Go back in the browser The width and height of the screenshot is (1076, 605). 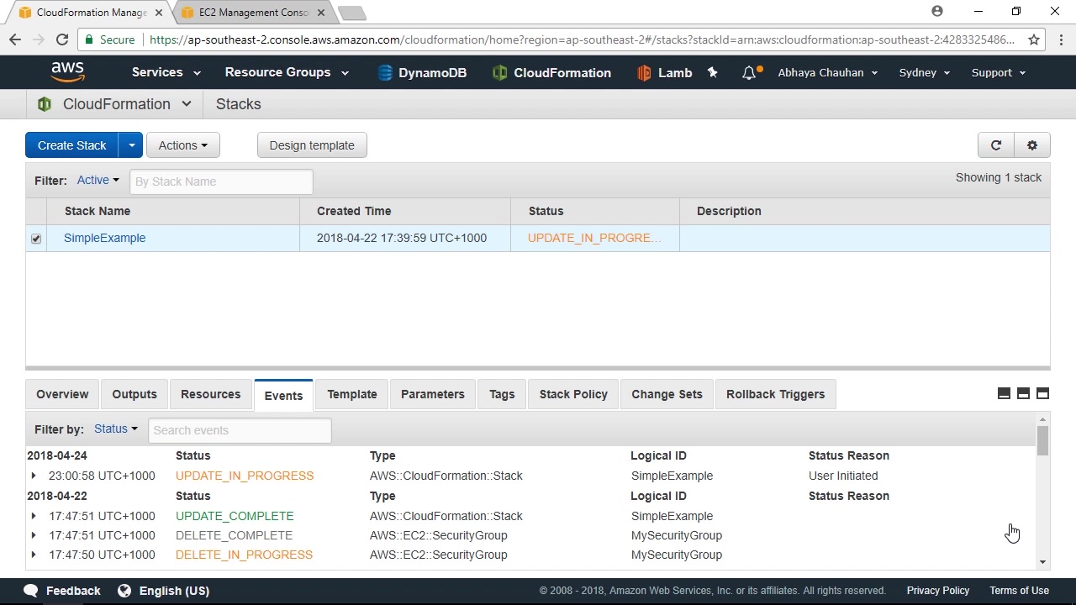point(15,39)
